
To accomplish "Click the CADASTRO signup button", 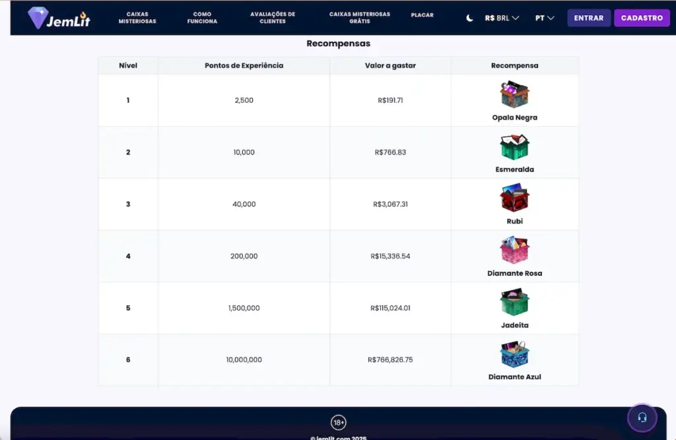I will (x=642, y=18).
